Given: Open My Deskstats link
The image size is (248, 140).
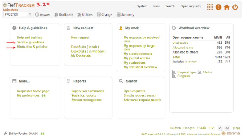Looking at the screenshot, I should (81, 56).
